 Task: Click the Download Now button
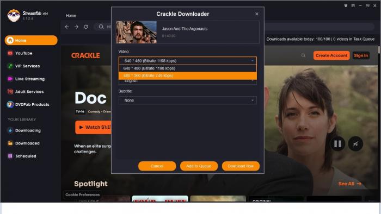pyautogui.click(x=241, y=166)
